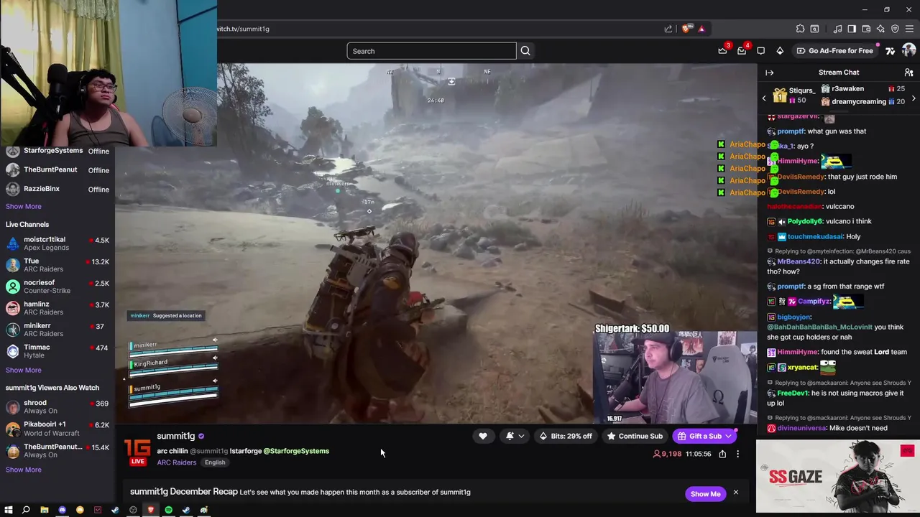Click chat user MrBeans420's name
This screenshot has width=920, height=517.
pyautogui.click(x=798, y=261)
